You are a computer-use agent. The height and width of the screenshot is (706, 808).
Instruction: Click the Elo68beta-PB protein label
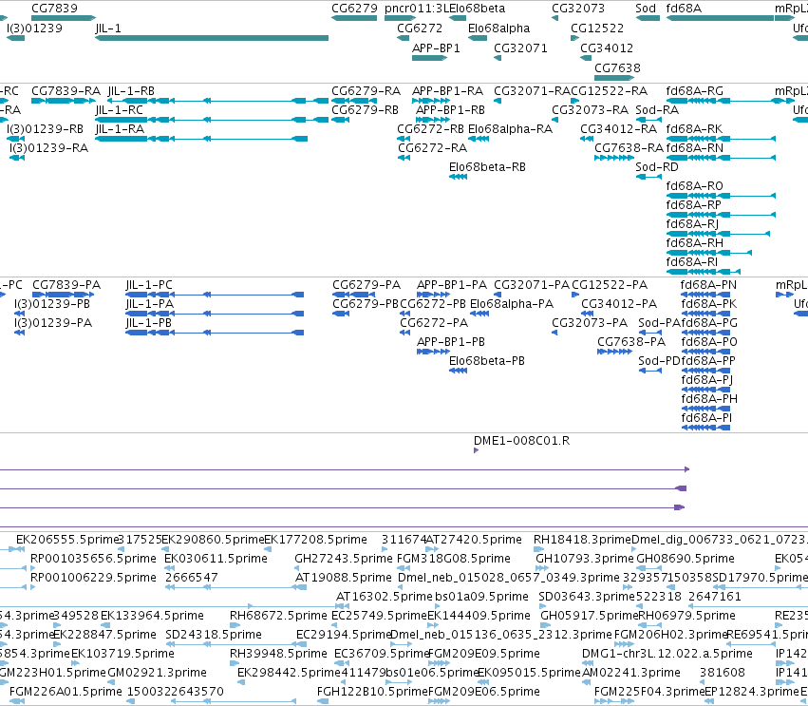click(487, 361)
